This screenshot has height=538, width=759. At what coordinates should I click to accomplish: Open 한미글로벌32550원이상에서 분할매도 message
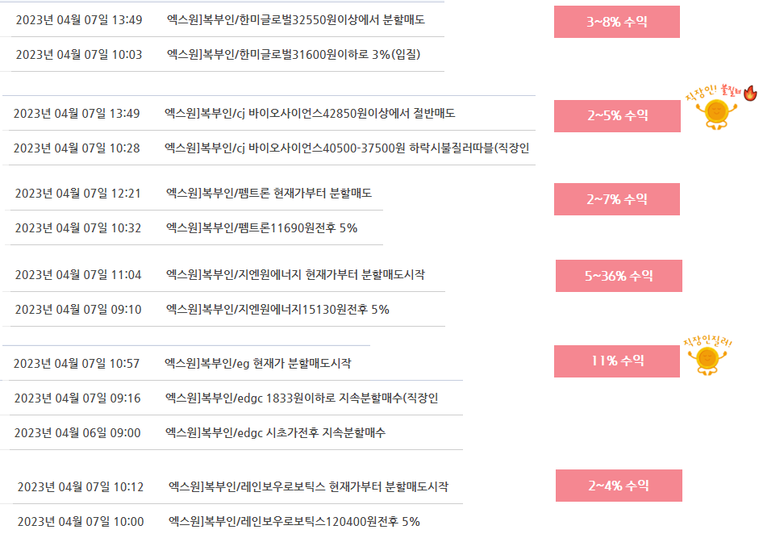(x=296, y=20)
